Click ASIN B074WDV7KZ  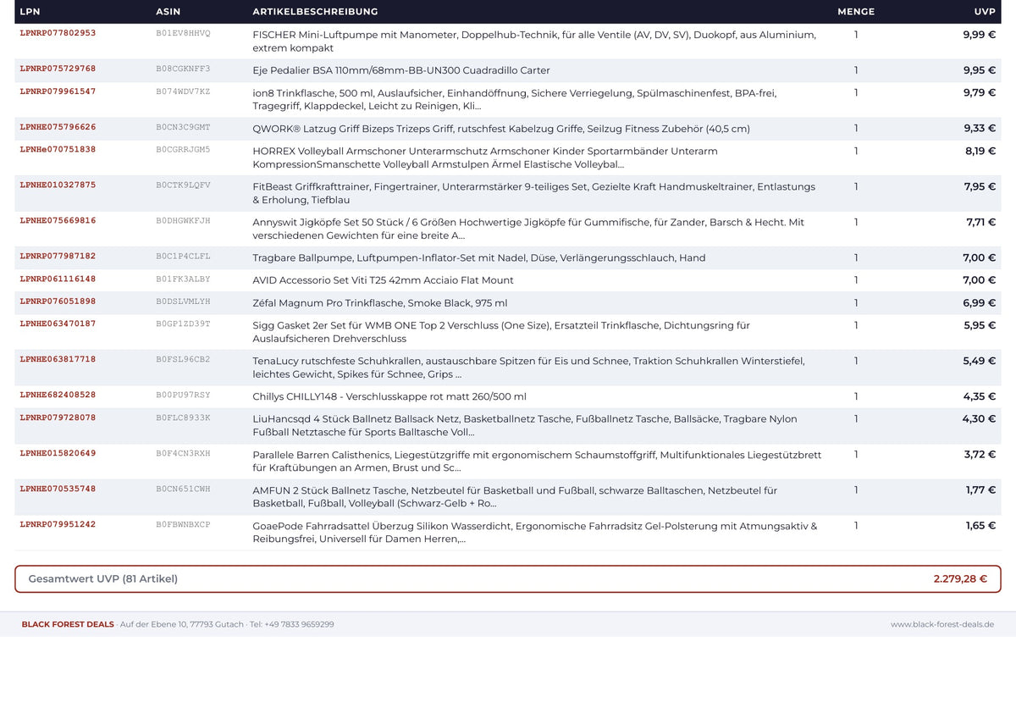(183, 91)
